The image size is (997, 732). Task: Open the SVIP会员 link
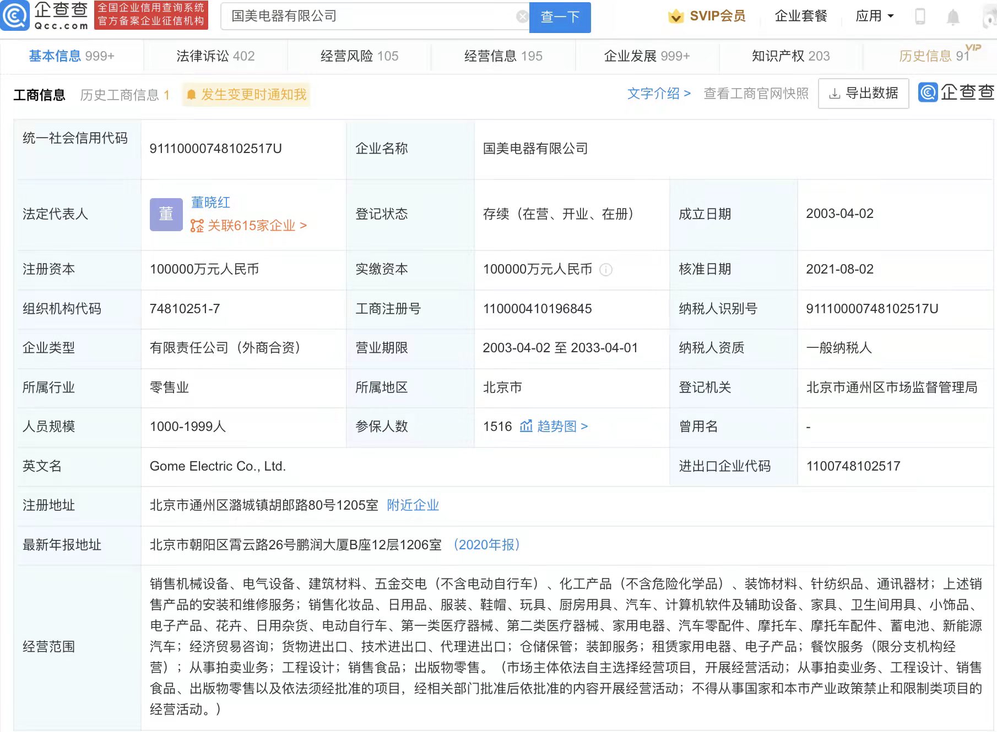point(707,16)
